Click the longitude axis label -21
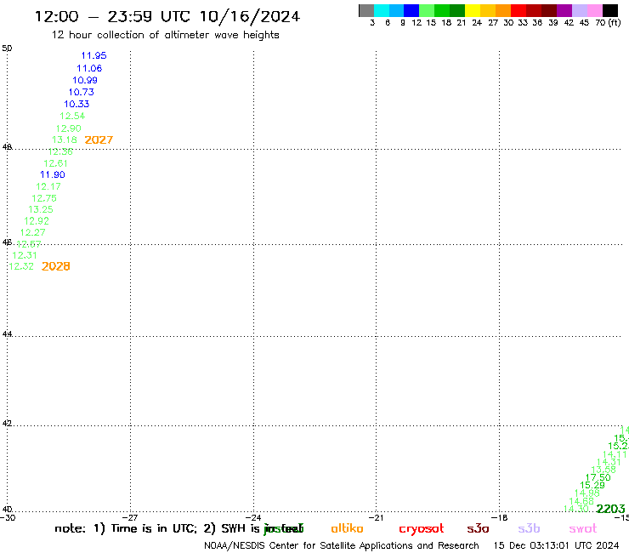 click(377, 518)
